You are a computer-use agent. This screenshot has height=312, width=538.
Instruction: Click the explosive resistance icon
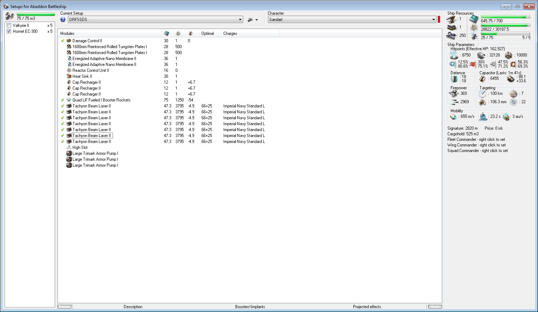(x=513, y=64)
